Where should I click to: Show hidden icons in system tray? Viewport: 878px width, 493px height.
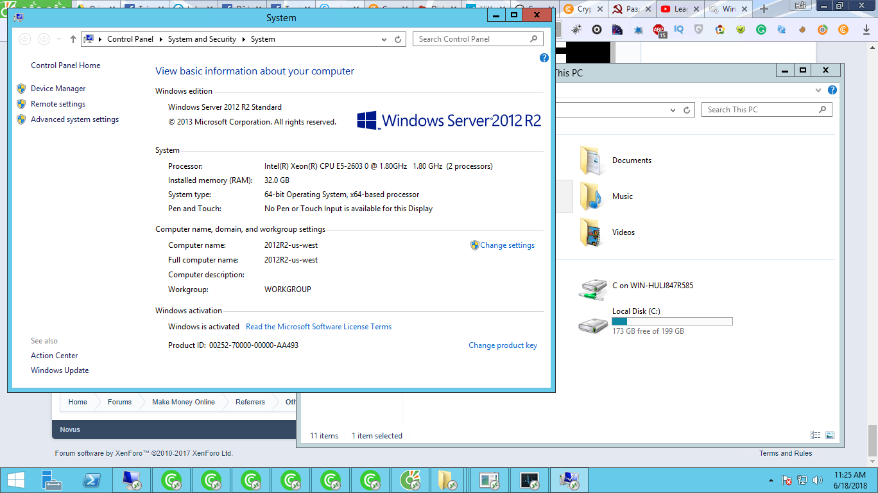coord(771,480)
